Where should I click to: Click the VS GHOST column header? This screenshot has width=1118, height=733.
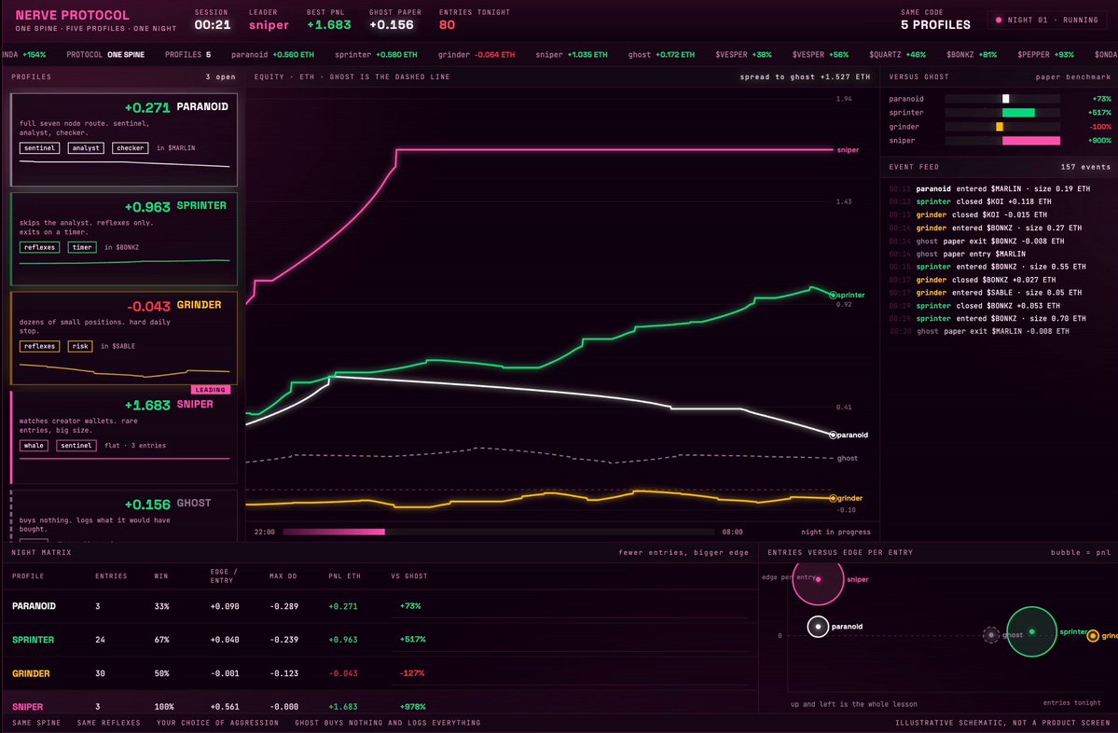point(409,576)
